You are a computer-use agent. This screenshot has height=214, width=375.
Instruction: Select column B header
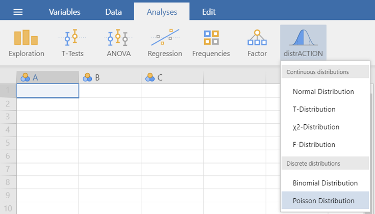coord(110,77)
